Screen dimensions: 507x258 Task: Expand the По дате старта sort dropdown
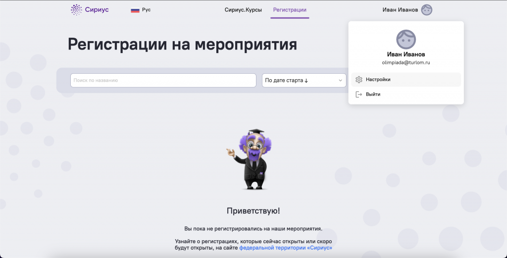coord(304,81)
